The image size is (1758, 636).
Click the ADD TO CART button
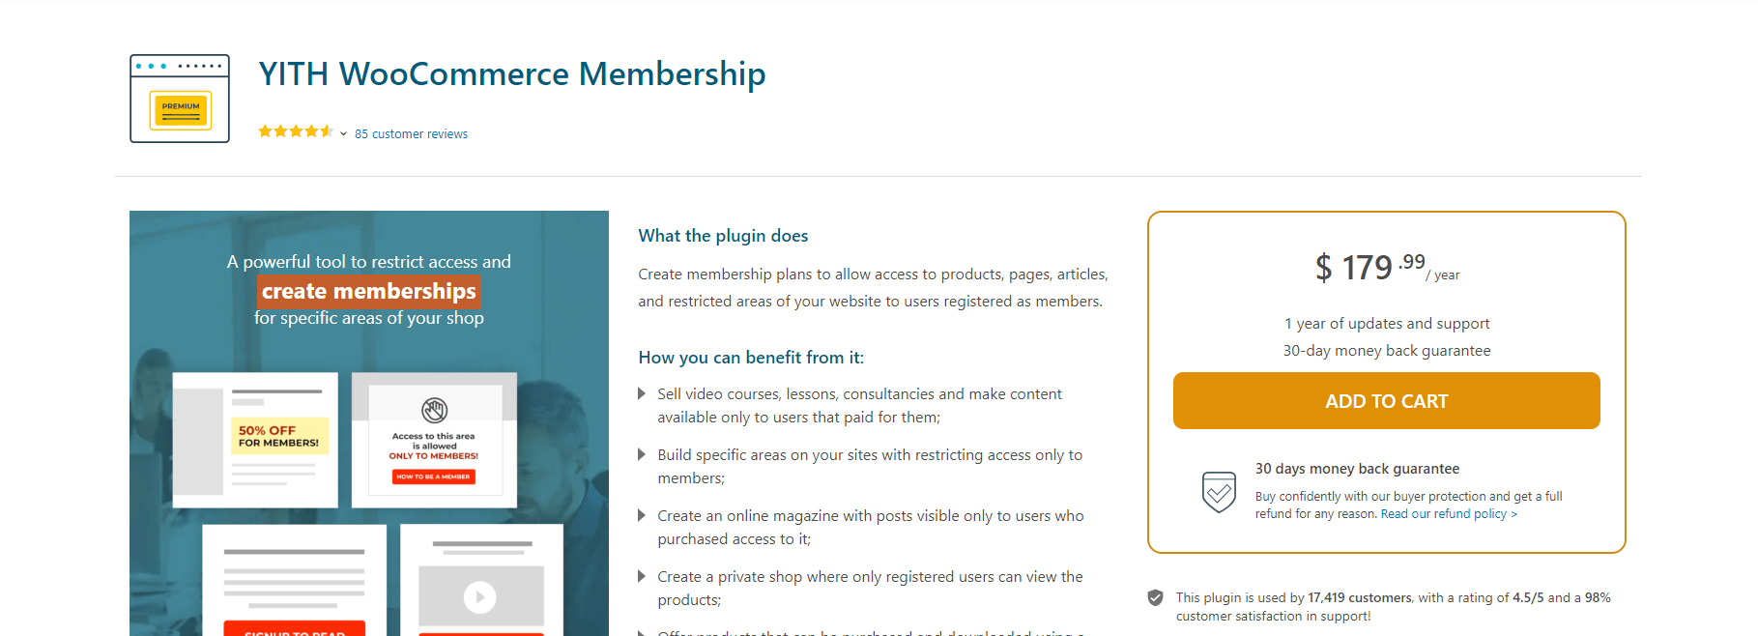[1386, 400]
